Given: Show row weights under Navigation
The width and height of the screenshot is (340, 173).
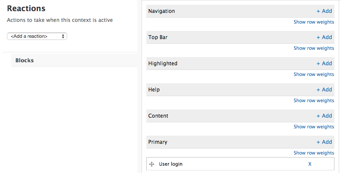Looking at the screenshot, I should pyautogui.click(x=314, y=22).
